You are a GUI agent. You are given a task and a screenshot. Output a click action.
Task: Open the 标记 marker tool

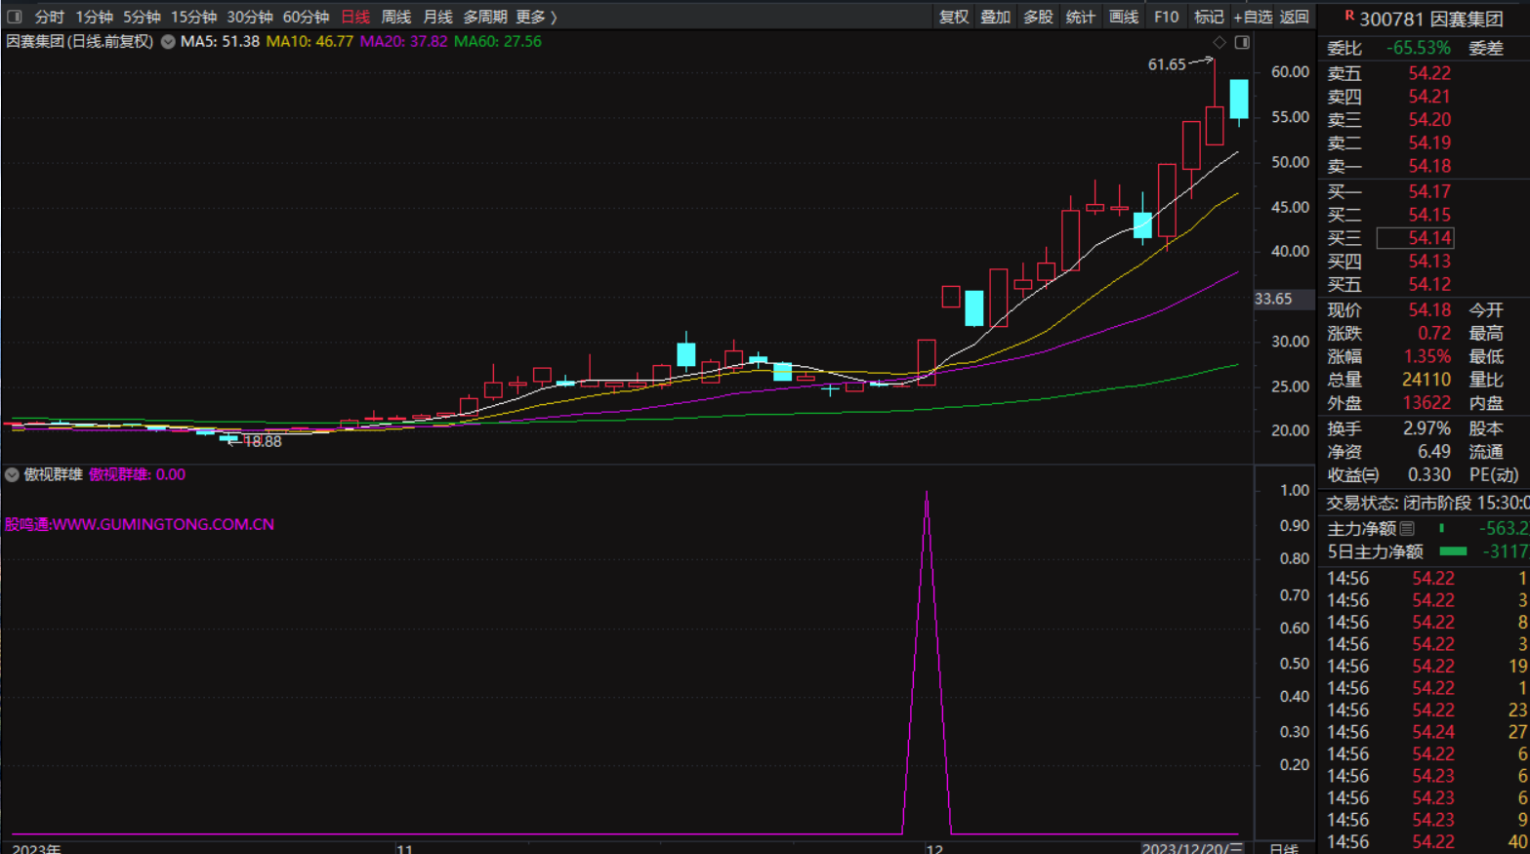(x=1208, y=17)
